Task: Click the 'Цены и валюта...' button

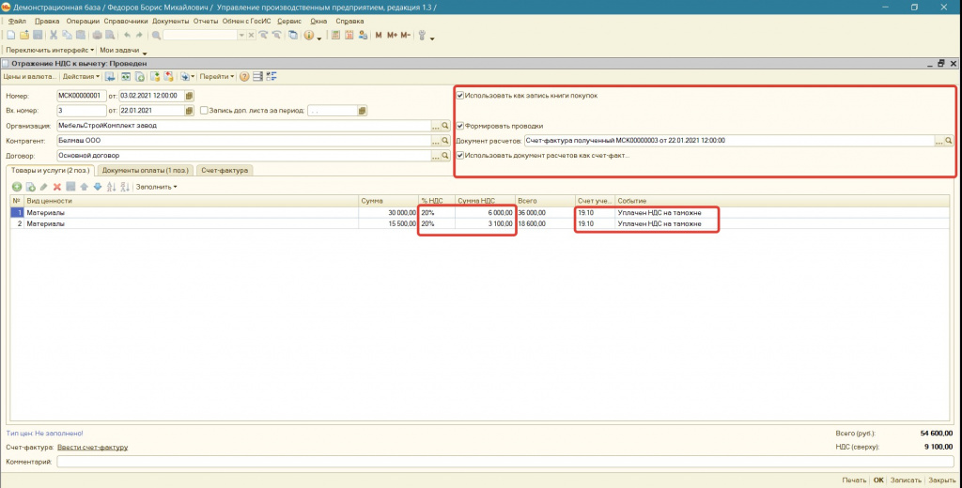Action: coord(29,77)
